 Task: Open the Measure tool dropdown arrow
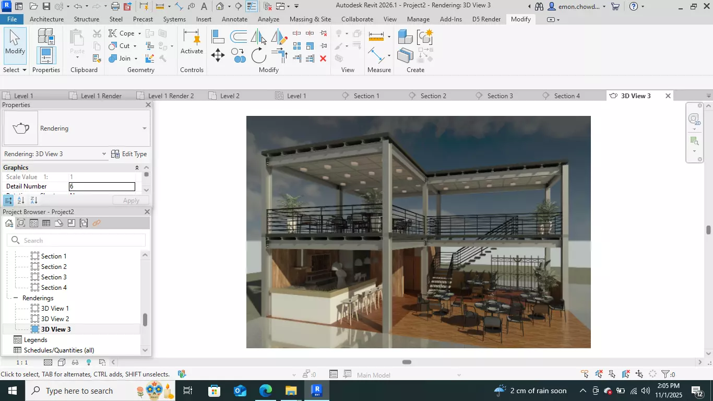[x=389, y=37]
